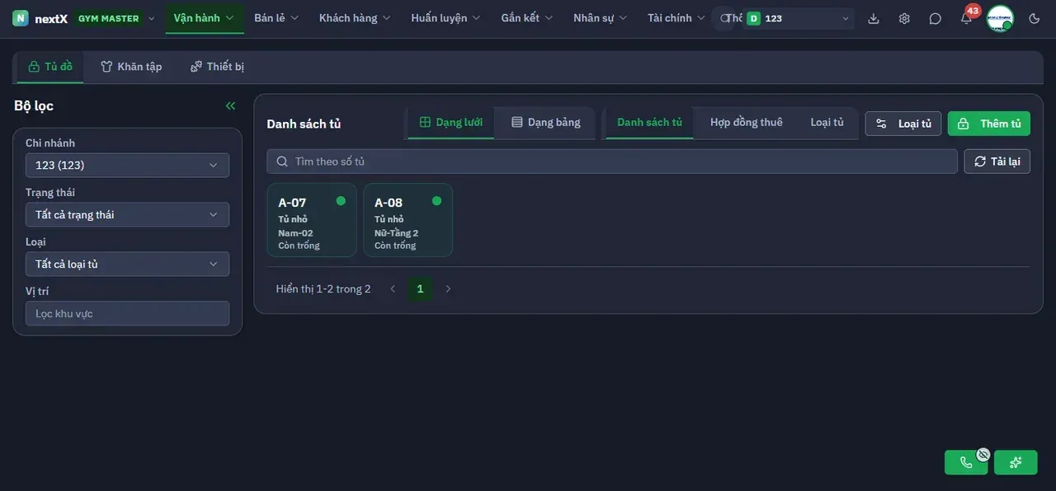Open the chat message icon
Screen dimensions: 1056x491
(935, 18)
